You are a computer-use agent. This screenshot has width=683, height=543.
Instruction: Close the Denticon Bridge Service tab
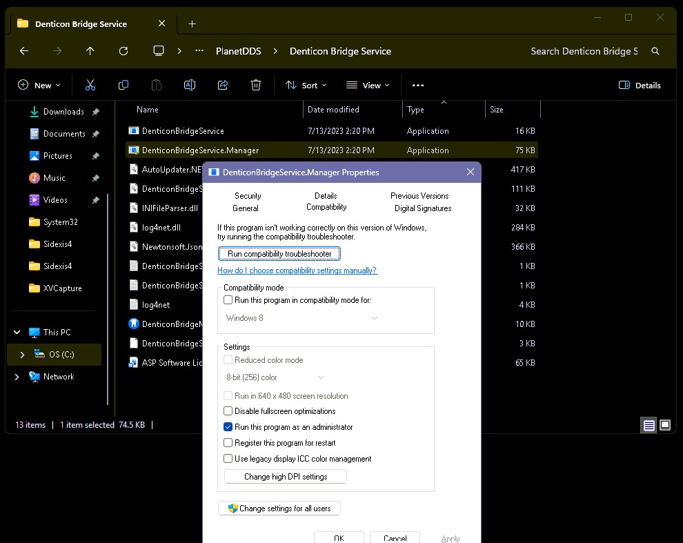click(161, 23)
